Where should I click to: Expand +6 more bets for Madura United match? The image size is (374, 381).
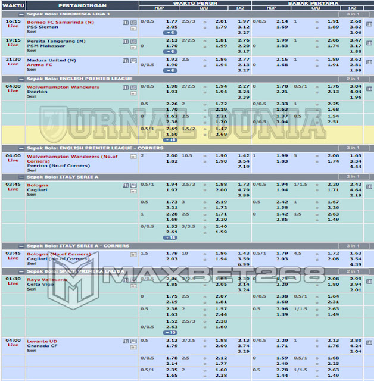pos(170,70)
